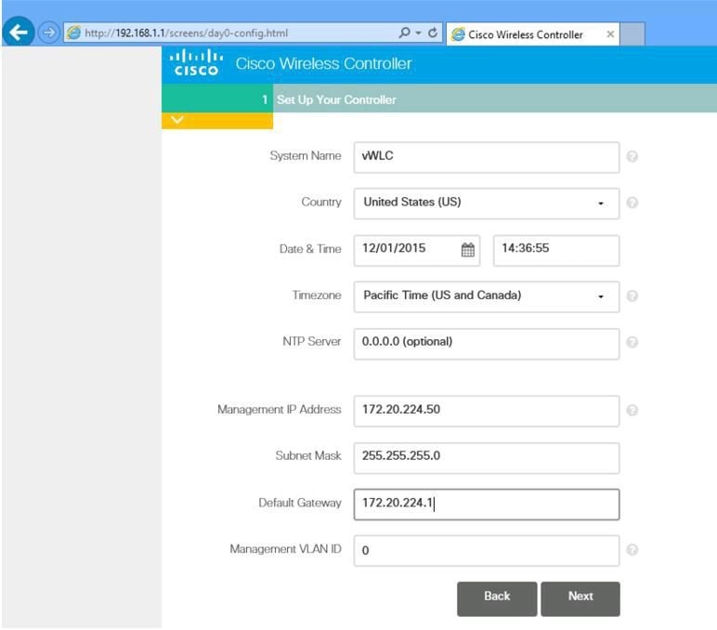Image resolution: width=717 pixels, height=630 pixels.
Task: Show help for Management VLAN ID
Action: (632, 549)
